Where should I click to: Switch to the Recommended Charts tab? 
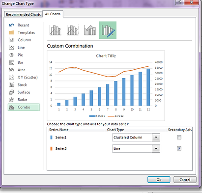[x=23, y=15]
